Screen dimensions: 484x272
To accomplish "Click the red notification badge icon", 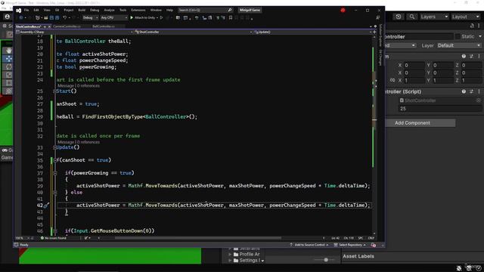I will pyautogui.click(x=343, y=10).
